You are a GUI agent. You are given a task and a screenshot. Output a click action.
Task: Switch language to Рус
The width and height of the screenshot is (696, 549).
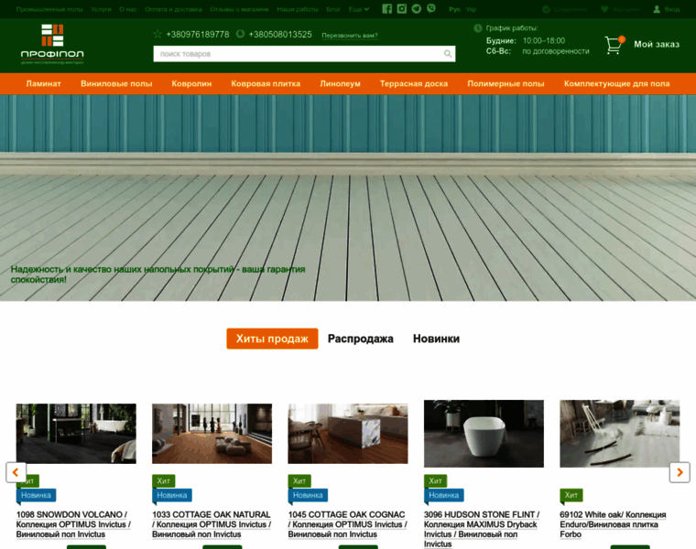click(454, 9)
